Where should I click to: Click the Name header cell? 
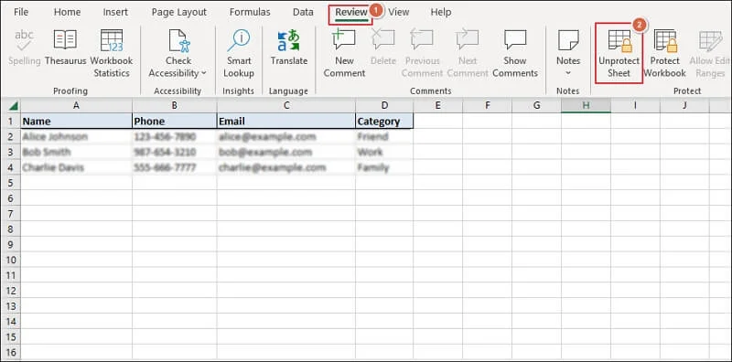click(76, 122)
